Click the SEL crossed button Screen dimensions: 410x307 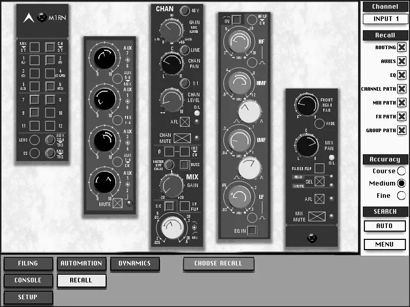(x=319, y=181)
